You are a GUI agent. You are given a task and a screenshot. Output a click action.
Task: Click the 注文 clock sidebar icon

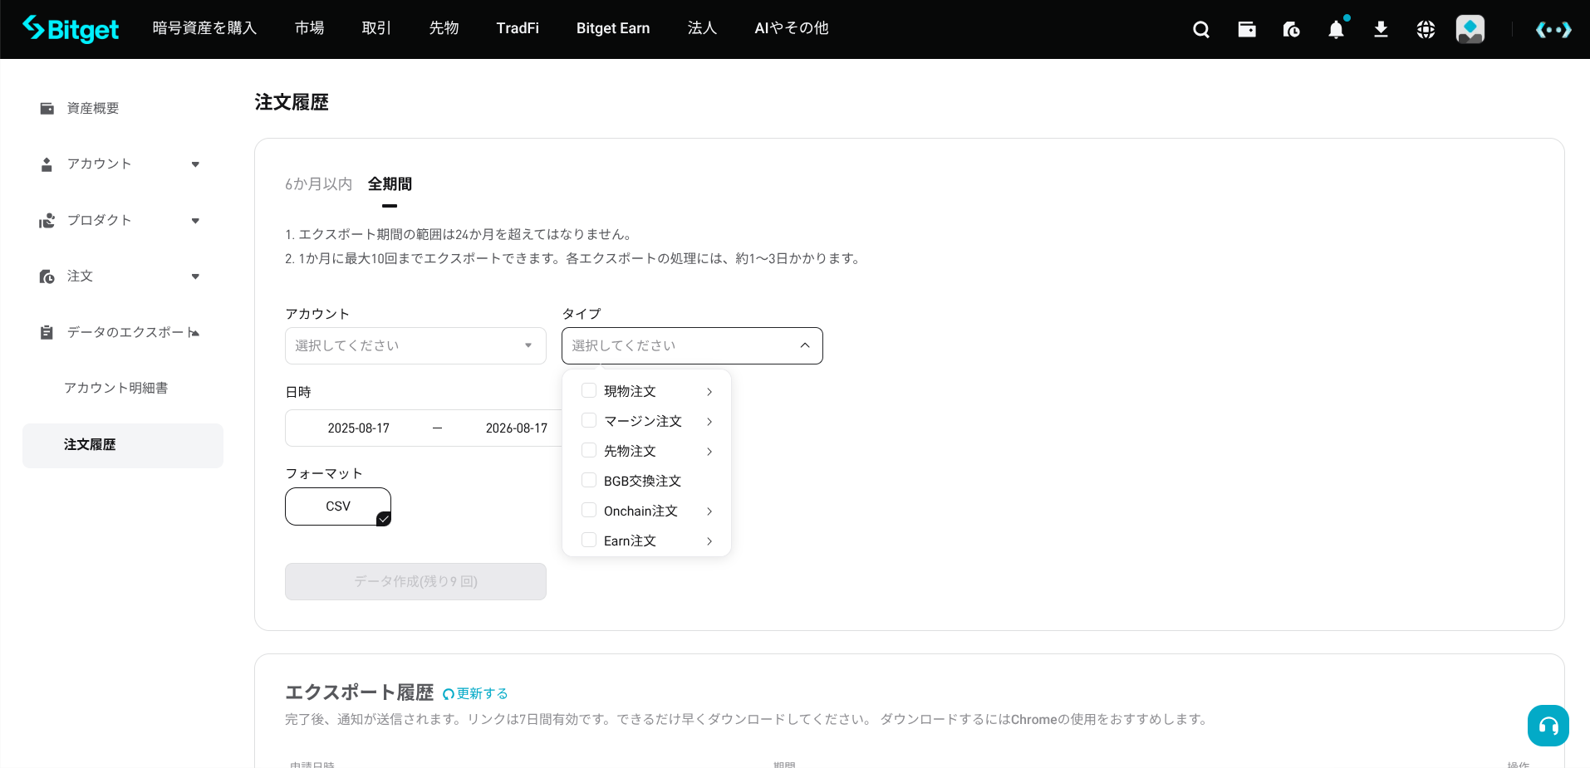click(47, 276)
